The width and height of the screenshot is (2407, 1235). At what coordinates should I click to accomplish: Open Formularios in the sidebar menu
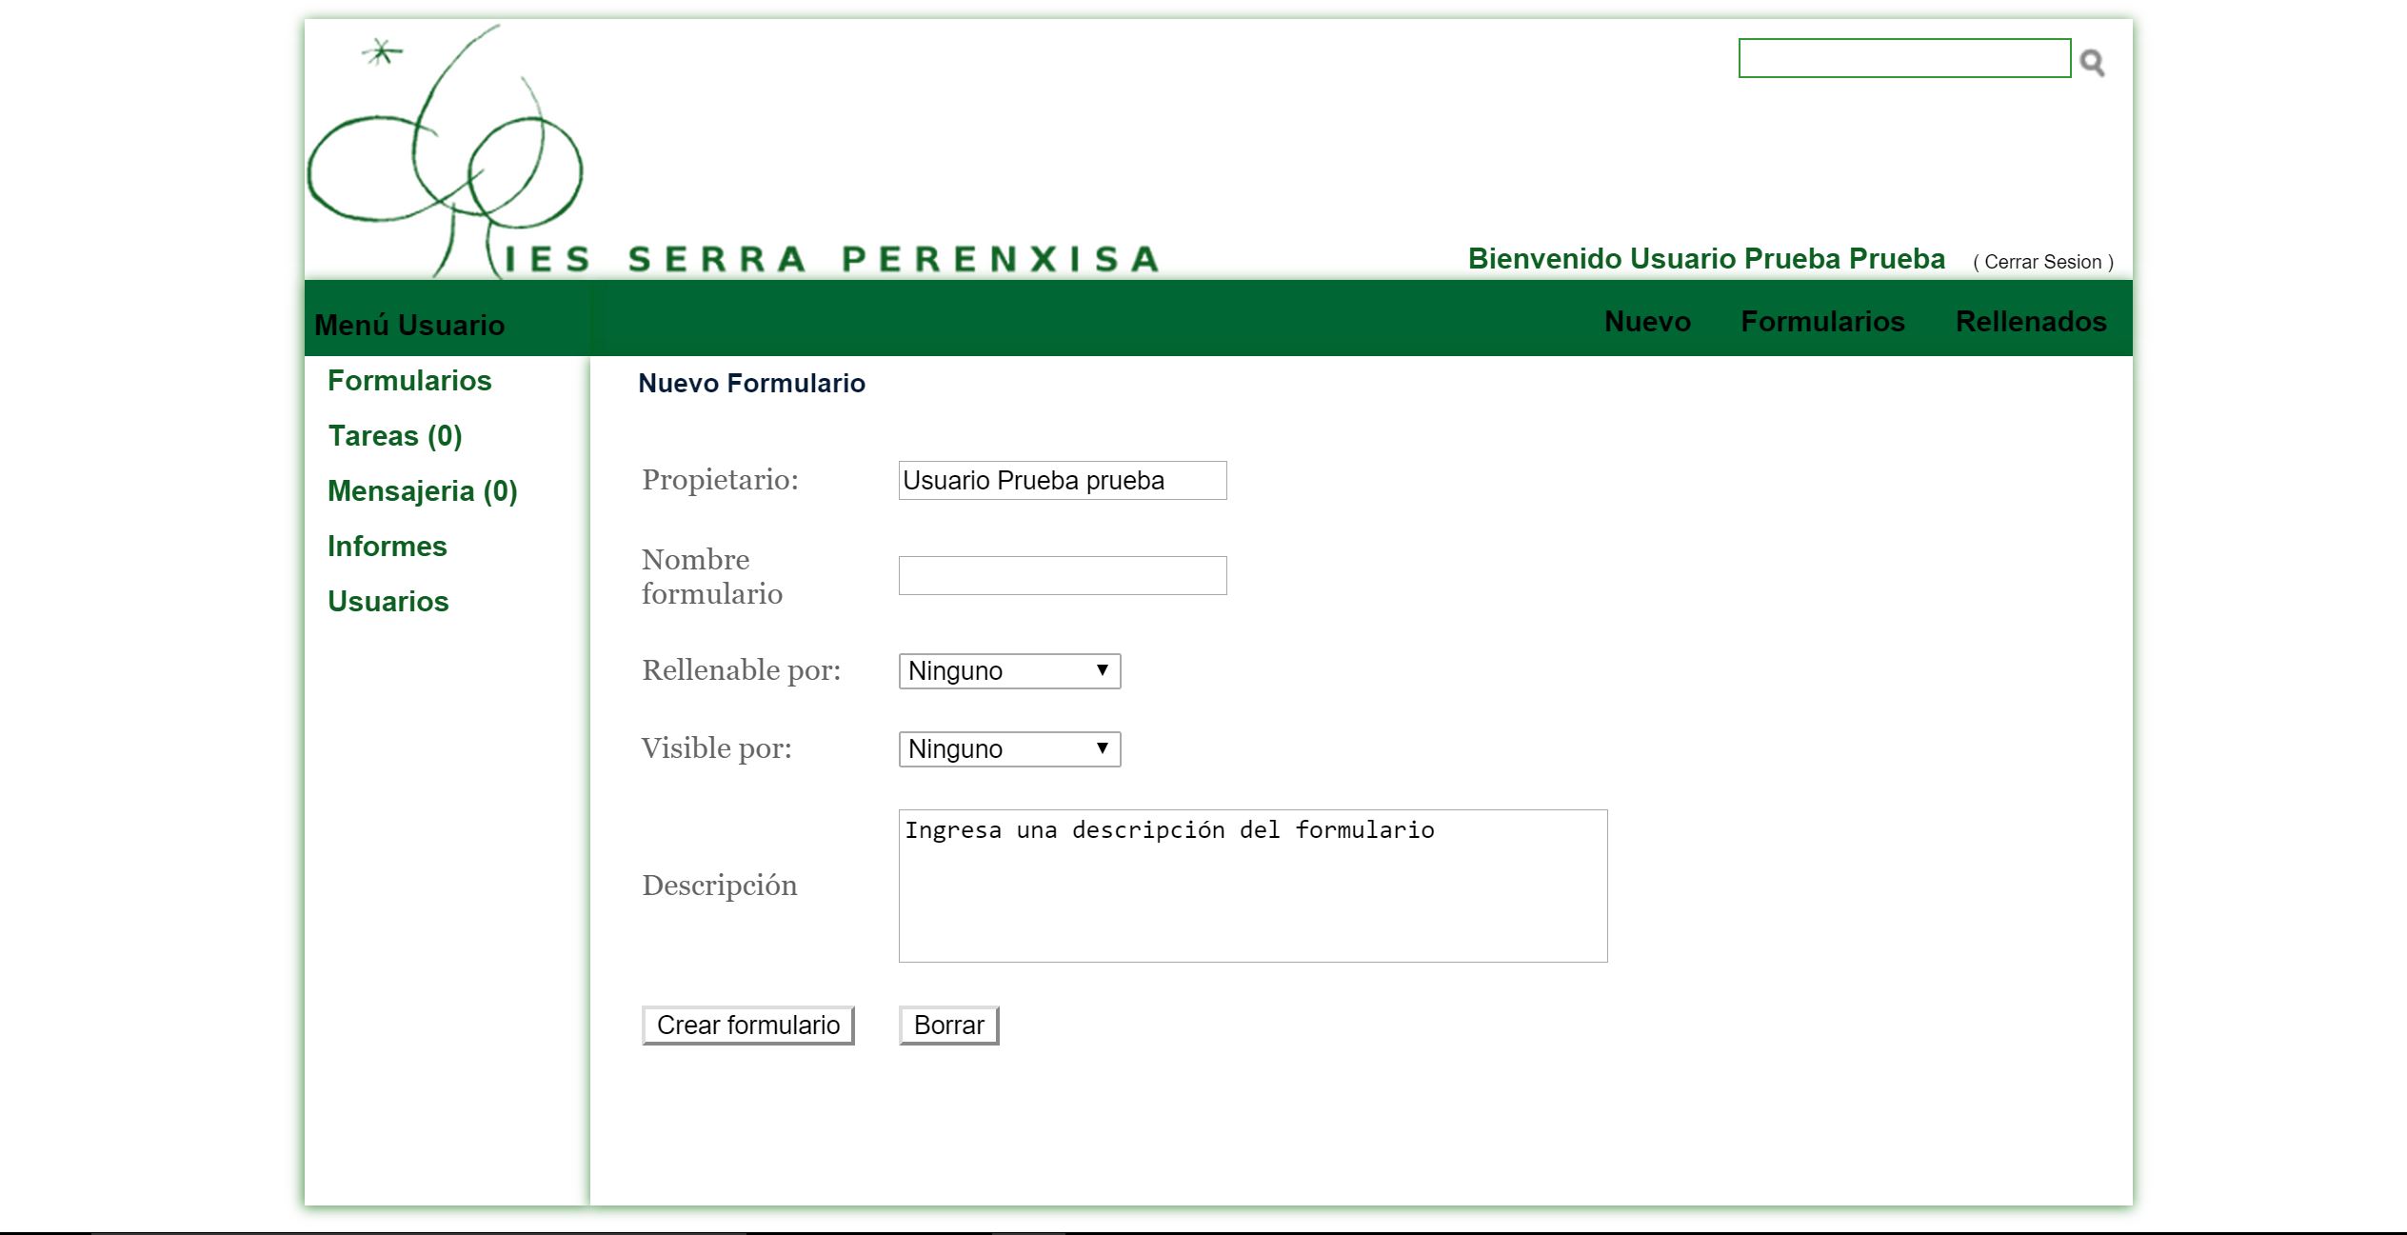click(409, 381)
